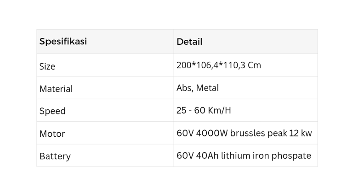353x189 pixels.
Task: Select the "Size" label cell
Action: (x=47, y=66)
